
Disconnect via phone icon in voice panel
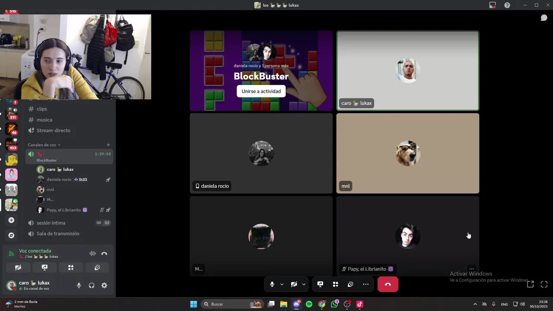[x=104, y=254]
